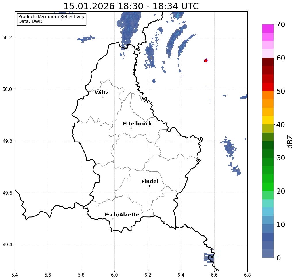Click the latitude label 49.4

pos(7,245)
